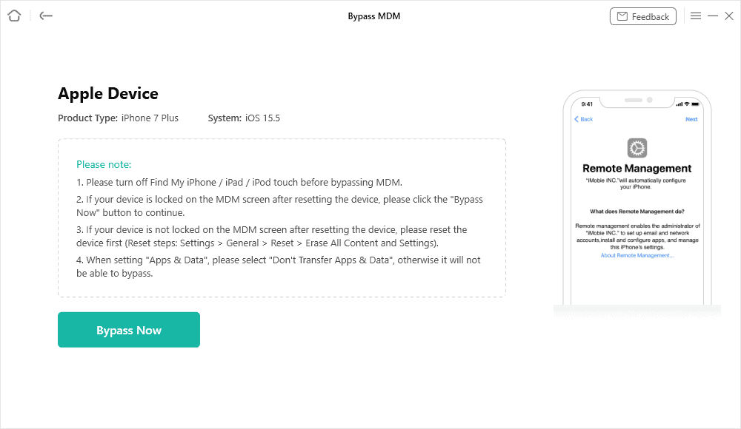This screenshot has height=429, width=741.
Task: Open the Feedback button
Action: [x=642, y=16]
